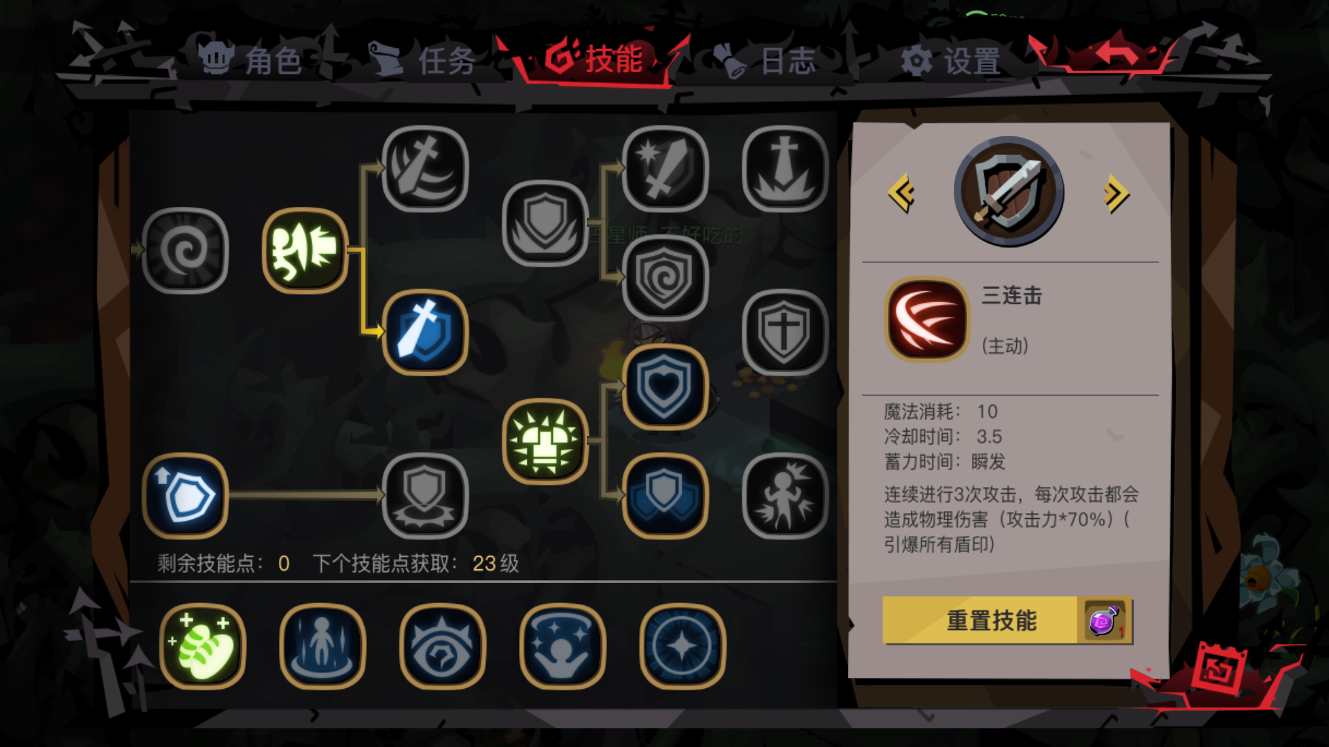Show next skill category with right arrow
The height and width of the screenshot is (747, 1329).
pyautogui.click(x=1116, y=194)
